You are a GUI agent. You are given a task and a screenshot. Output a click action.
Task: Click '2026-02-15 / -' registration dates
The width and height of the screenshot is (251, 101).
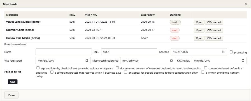(93, 30)
